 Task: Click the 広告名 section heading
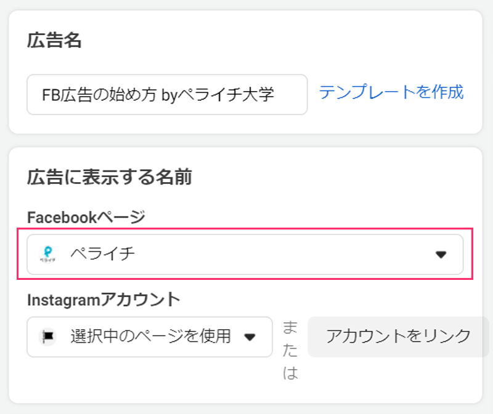coord(55,41)
